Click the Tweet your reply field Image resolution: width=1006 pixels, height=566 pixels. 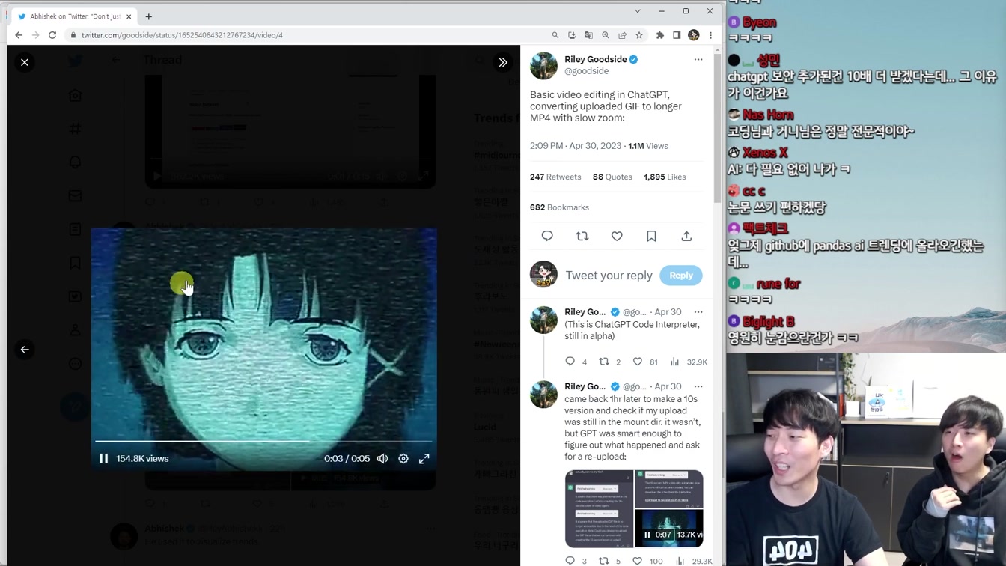click(609, 276)
